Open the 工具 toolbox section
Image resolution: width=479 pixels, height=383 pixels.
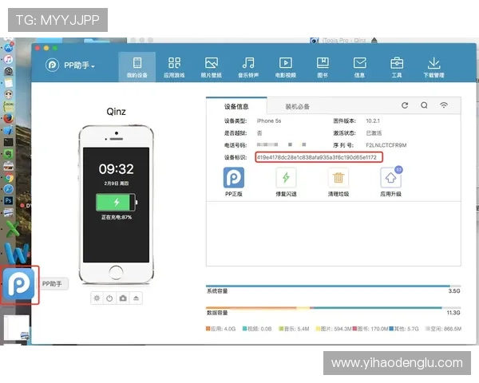coord(397,67)
